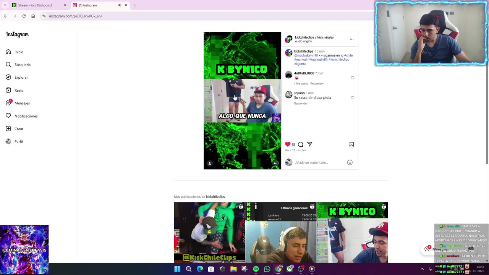The width and height of the screenshot is (489, 275).
Task: Show tagged people icon on video
Action: 209,163
